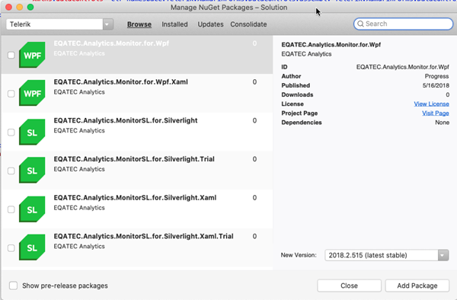This screenshot has height=300, width=457.
Task: Switch to the Updates tab
Action: 210,24
